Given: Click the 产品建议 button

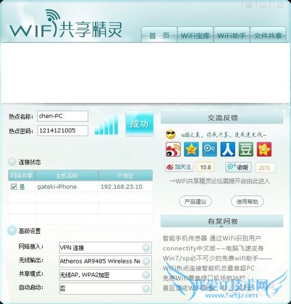Looking at the screenshot, I should (x=196, y=202).
